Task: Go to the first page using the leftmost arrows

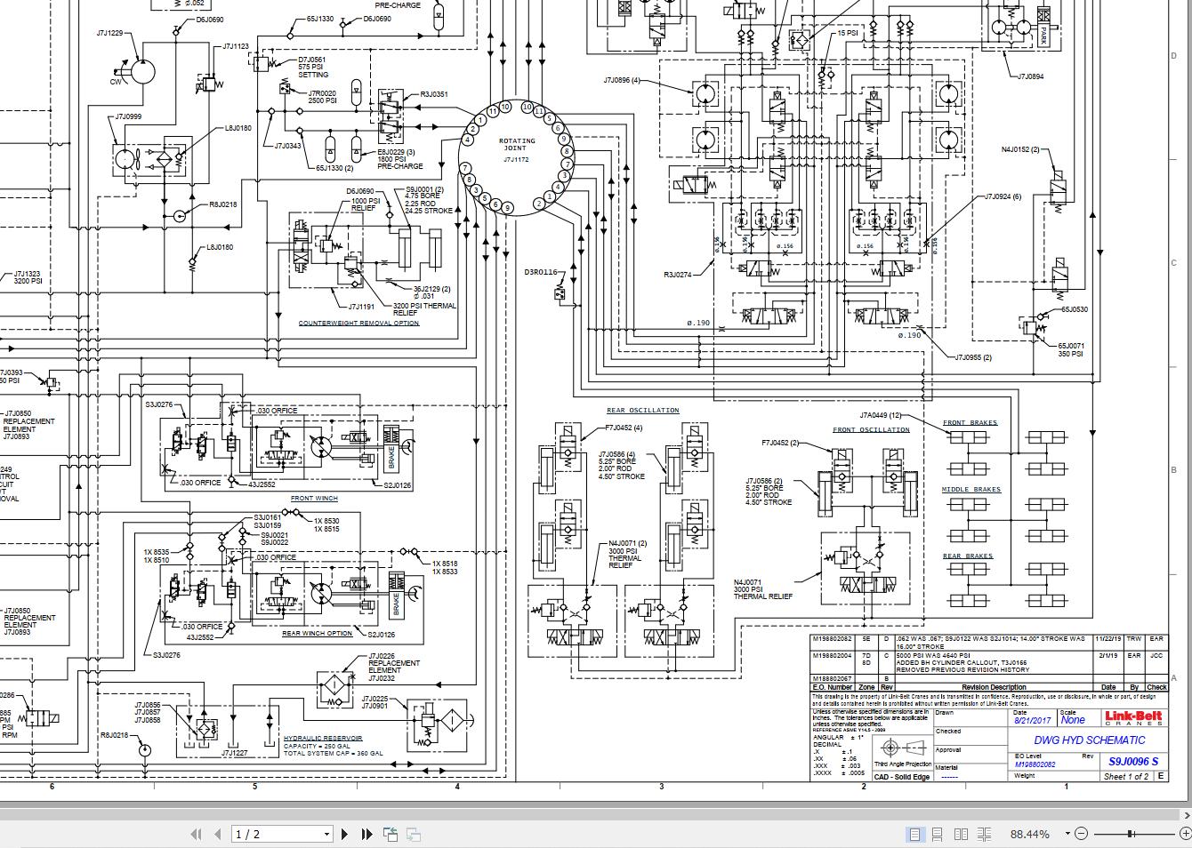Action: click(197, 834)
